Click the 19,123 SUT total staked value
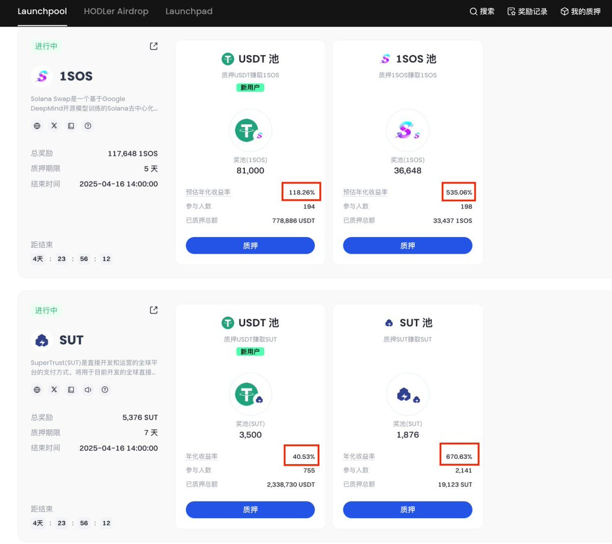 click(x=455, y=484)
